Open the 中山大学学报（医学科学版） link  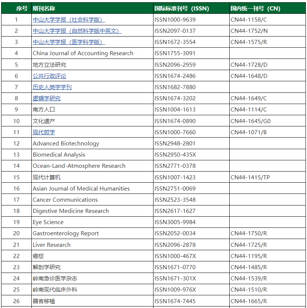[x=69, y=42]
